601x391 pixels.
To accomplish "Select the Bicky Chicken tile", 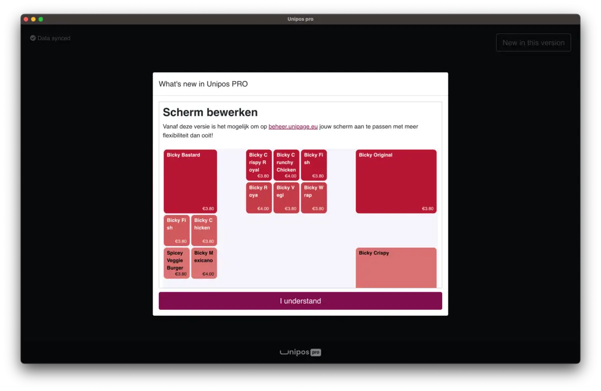I will 204,231.
